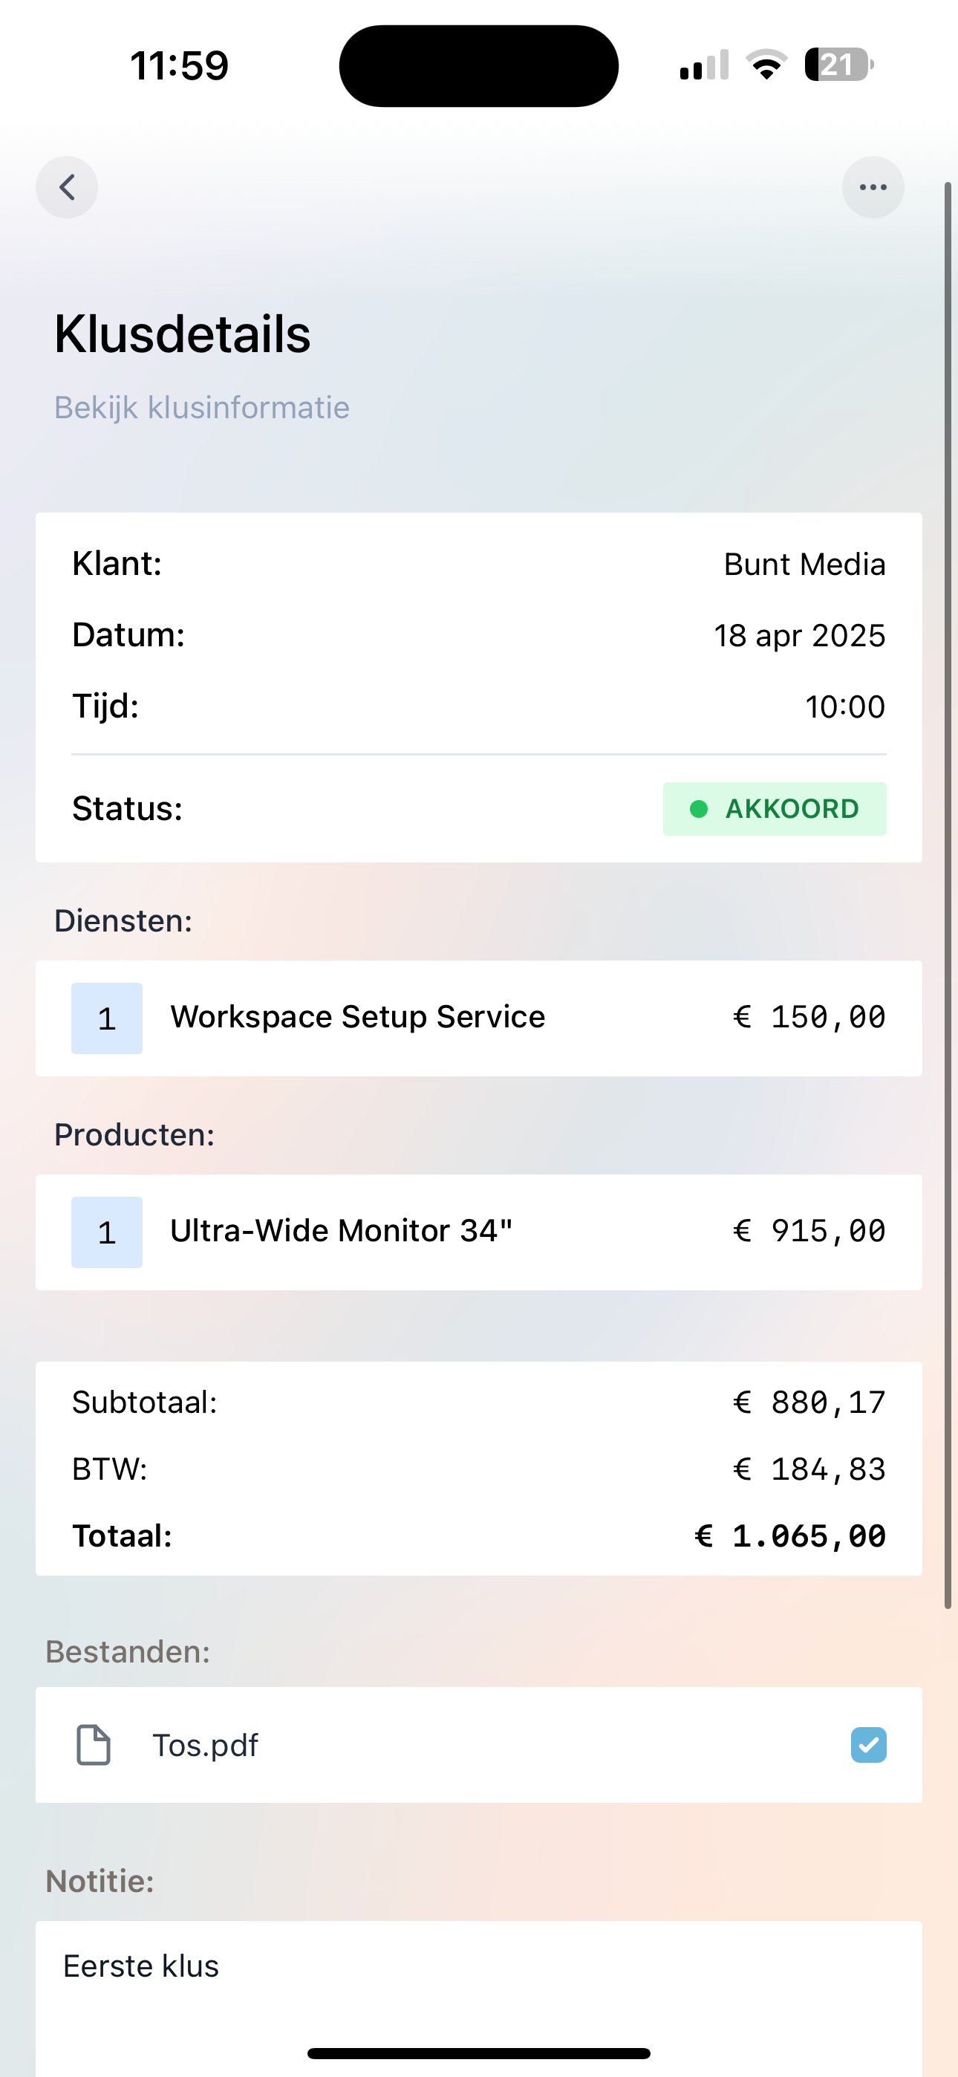Tap the home indicator bar at the bottom

click(x=479, y=2052)
